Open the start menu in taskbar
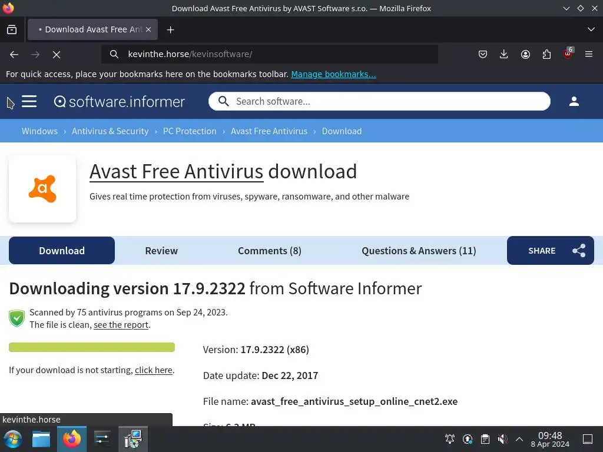The image size is (603, 452). pyautogui.click(x=13, y=439)
